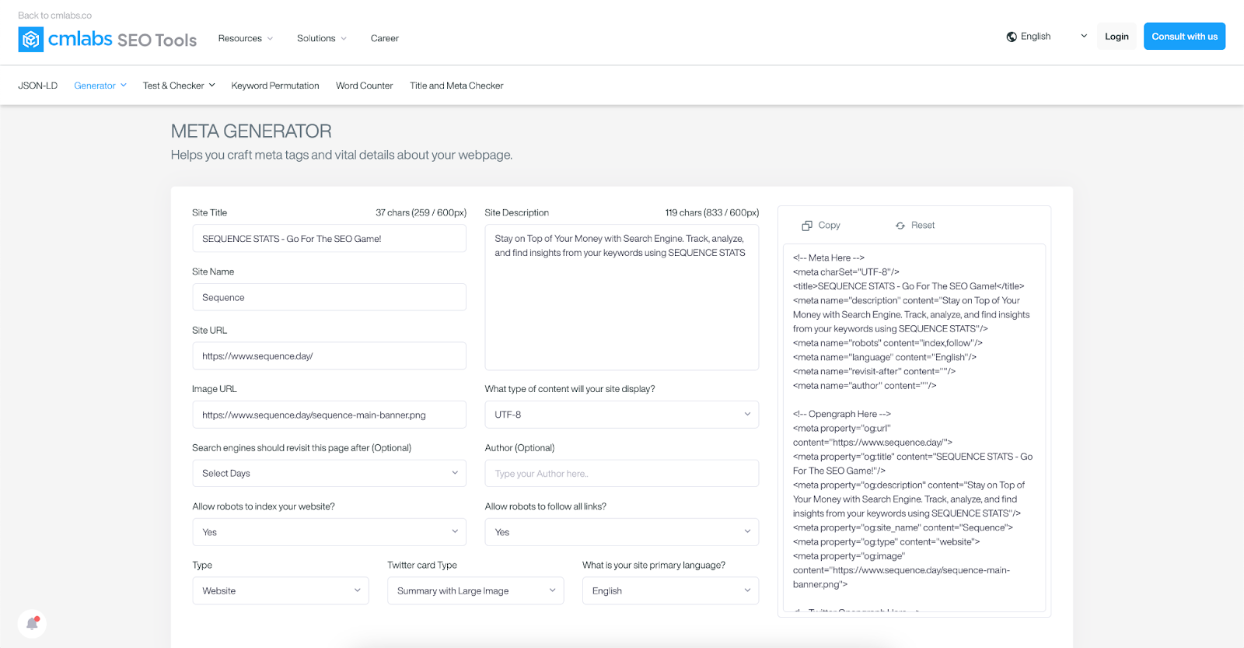Focus the Image URL input field
1244x648 pixels.
(x=329, y=415)
